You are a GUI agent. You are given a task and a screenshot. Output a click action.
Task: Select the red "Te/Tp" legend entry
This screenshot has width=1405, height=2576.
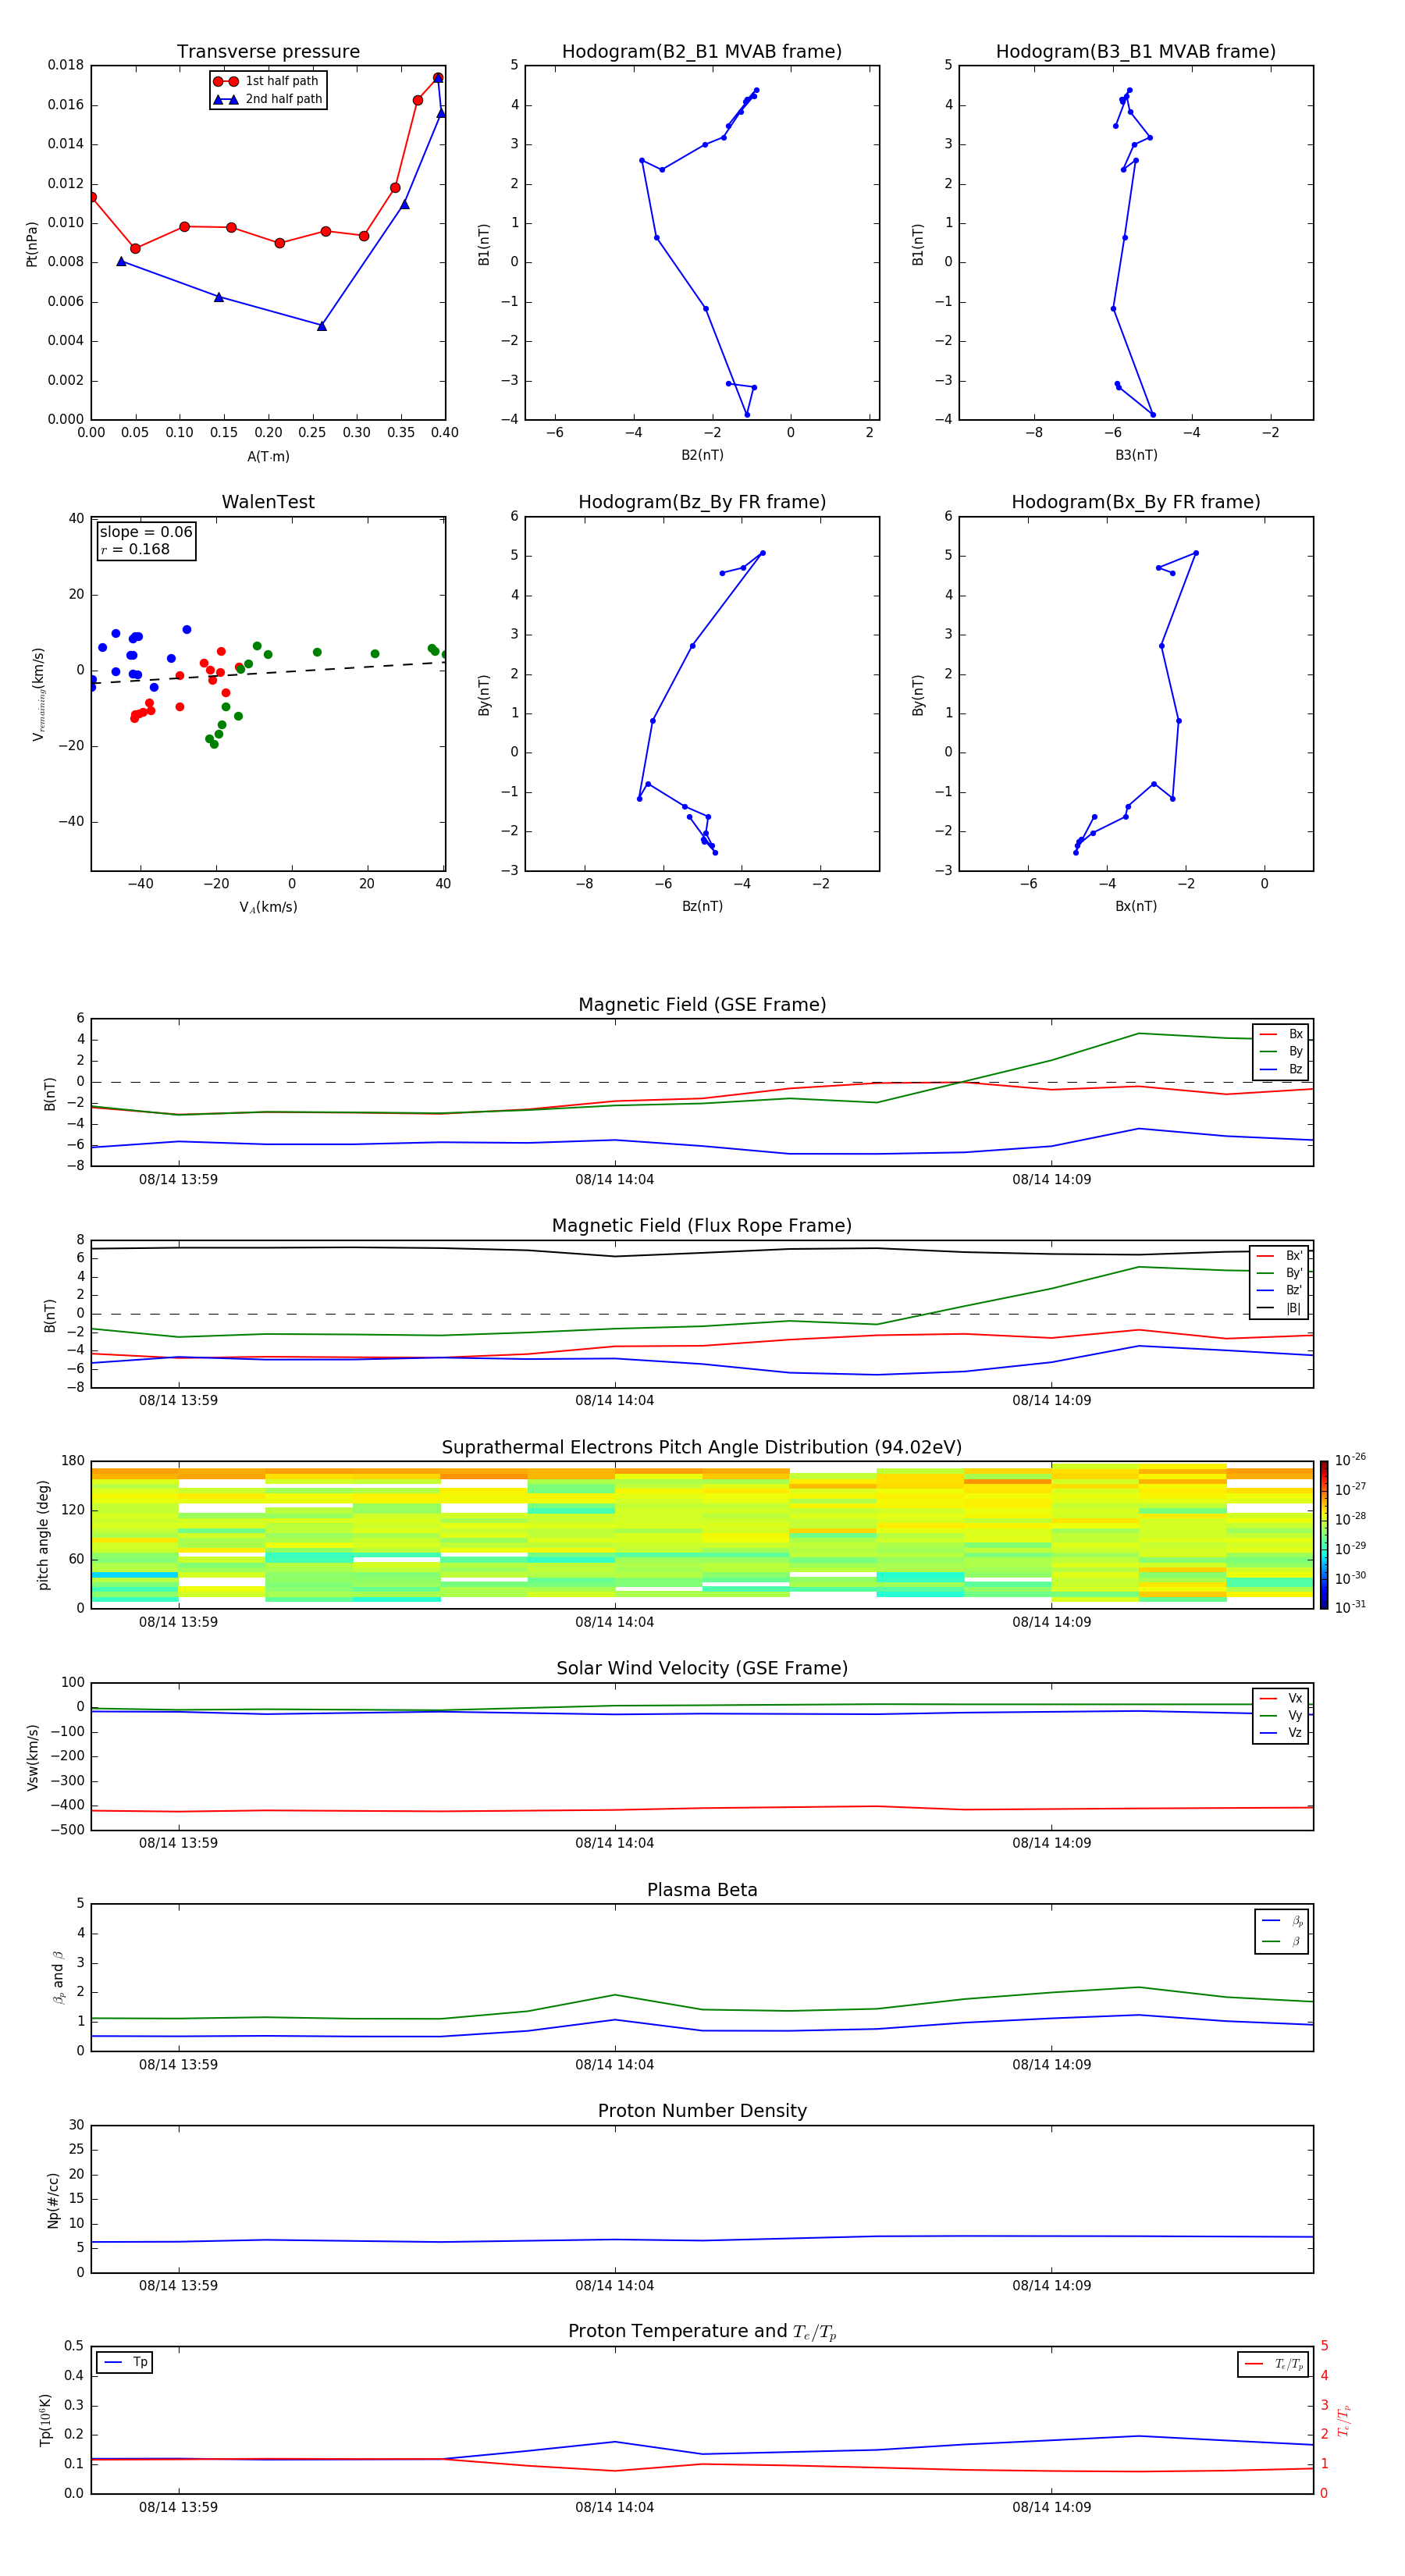tap(1275, 2364)
